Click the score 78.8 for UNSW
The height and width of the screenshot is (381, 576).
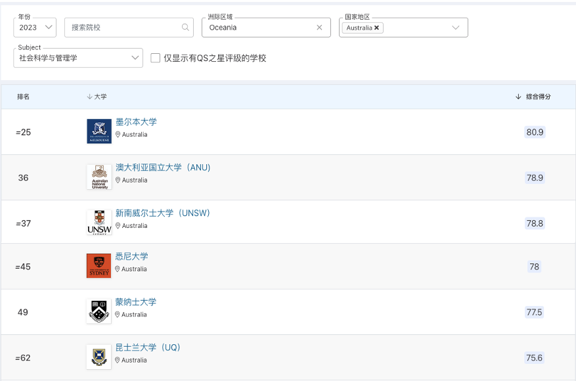(535, 223)
